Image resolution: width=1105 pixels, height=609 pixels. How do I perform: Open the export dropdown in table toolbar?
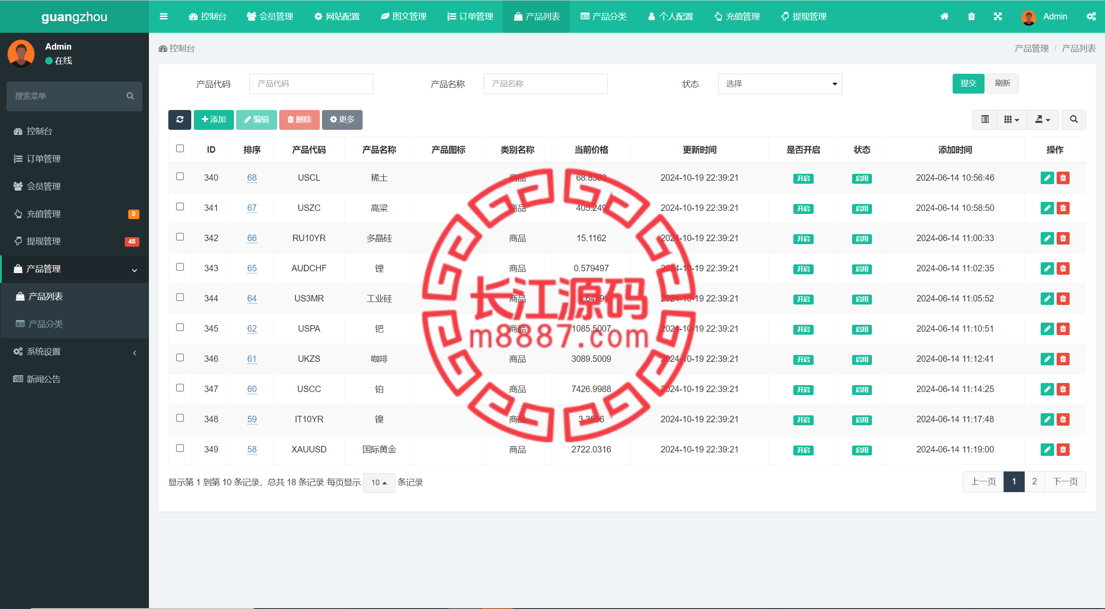(x=1042, y=119)
